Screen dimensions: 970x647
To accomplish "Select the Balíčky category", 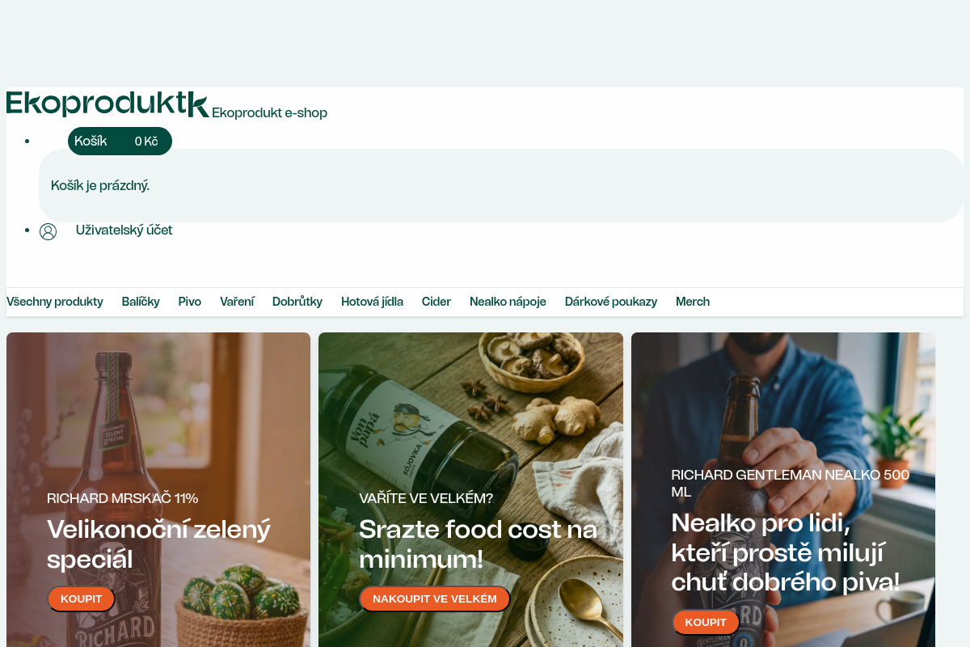I will [x=141, y=302].
